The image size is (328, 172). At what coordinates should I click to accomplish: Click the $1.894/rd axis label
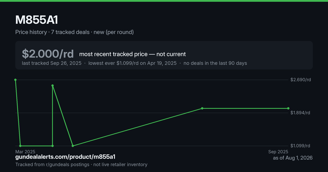pos(301,113)
